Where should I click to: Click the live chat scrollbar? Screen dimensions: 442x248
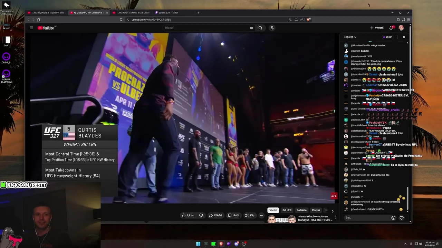(408, 199)
